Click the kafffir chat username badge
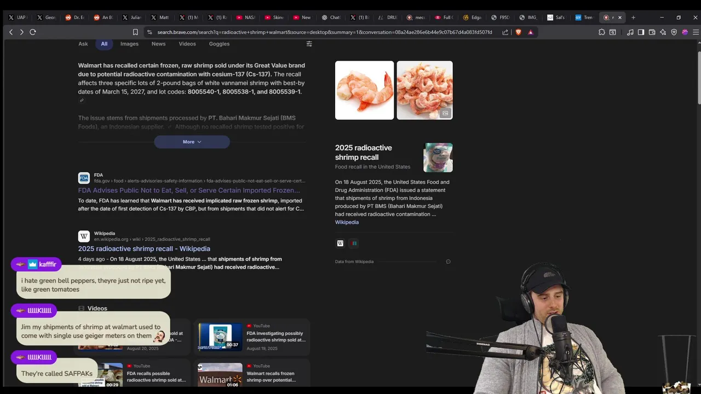This screenshot has height=394, width=701. 36,264
